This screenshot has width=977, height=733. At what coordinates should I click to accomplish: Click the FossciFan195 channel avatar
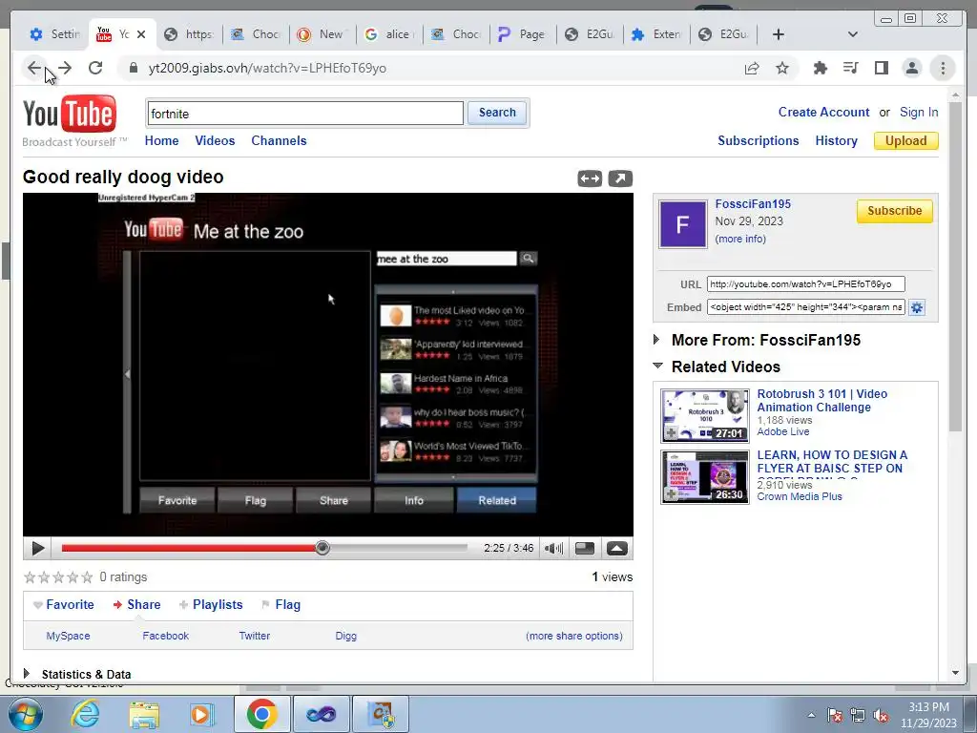pos(683,224)
